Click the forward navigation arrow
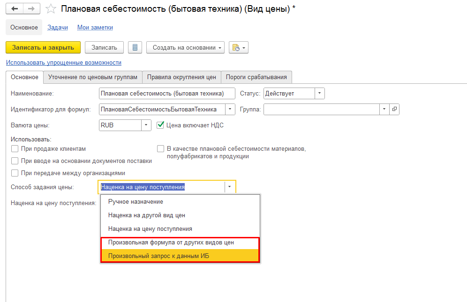 (x=31, y=9)
